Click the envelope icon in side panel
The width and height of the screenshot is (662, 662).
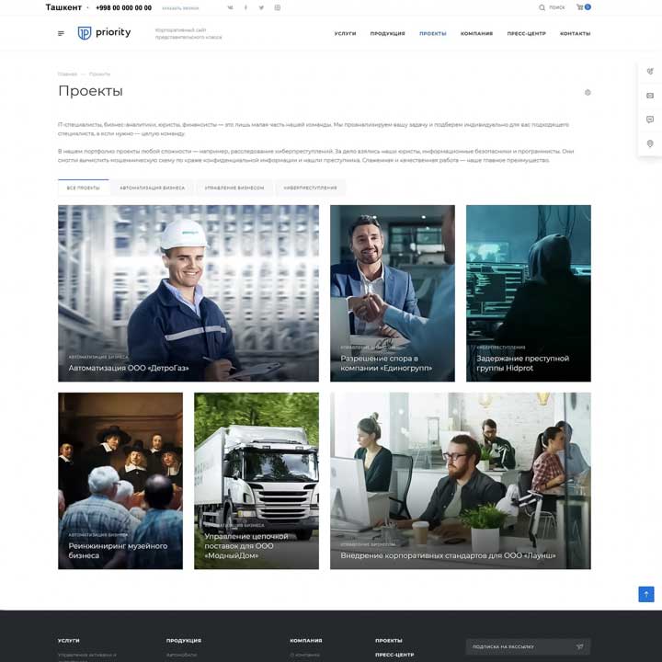[x=650, y=96]
